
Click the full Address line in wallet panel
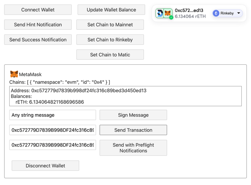tap(78, 91)
